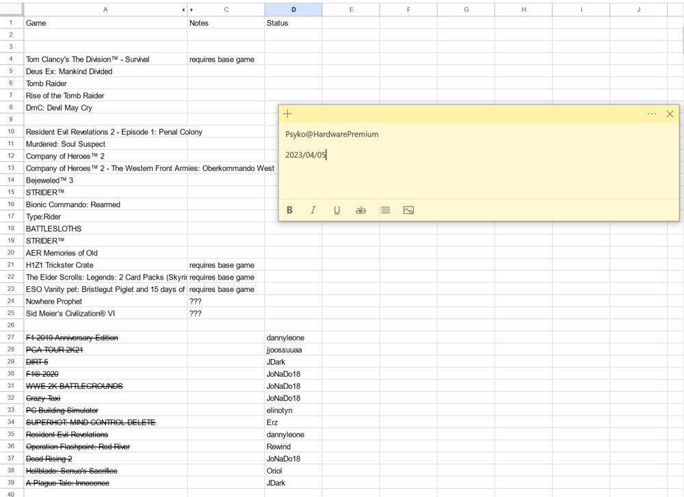The height and width of the screenshot is (497, 684).
Task: Click 'requires base game' note in row 4
Action: 226,59
